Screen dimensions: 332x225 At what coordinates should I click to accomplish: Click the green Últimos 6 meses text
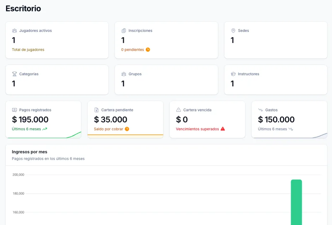[x=26, y=129]
